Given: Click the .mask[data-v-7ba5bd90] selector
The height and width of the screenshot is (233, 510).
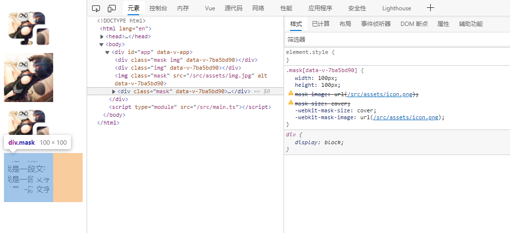Looking at the screenshot, I should coord(321,70).
